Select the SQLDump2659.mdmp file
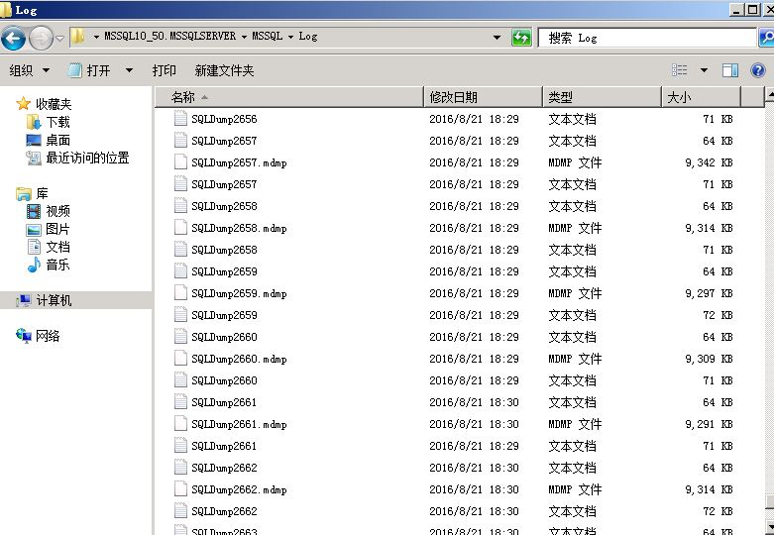The image size is (774, 535). pos(239,293)
